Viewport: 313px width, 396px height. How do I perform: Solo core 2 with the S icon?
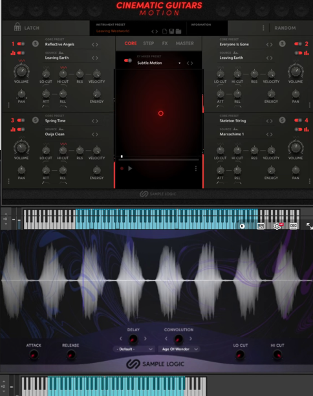pos(282,44)
